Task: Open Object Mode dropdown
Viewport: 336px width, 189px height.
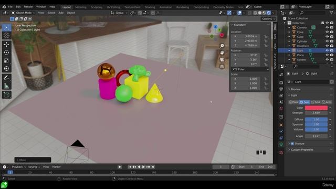Action: (23, 13)
